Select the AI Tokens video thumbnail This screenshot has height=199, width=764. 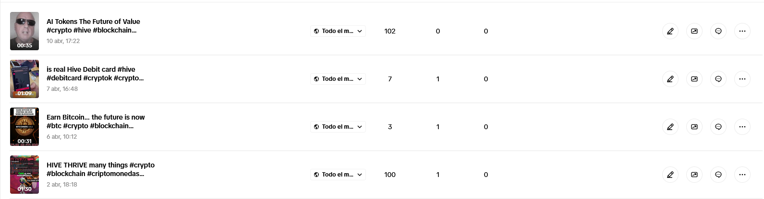(x=24, y=31)
